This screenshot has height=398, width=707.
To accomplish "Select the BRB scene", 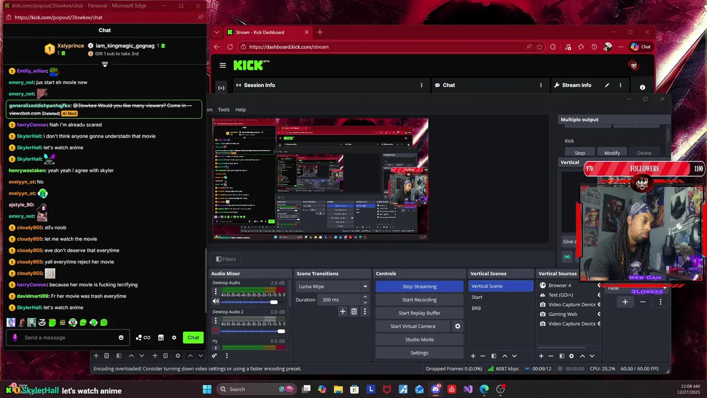I will pyautogui.click(x=476, y=308).
